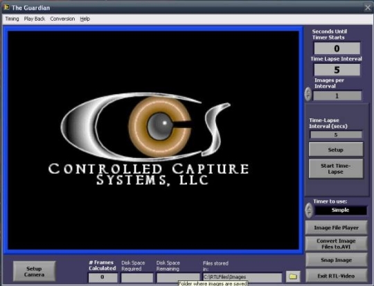Open the Conversion menu

[x=62, y=19]
